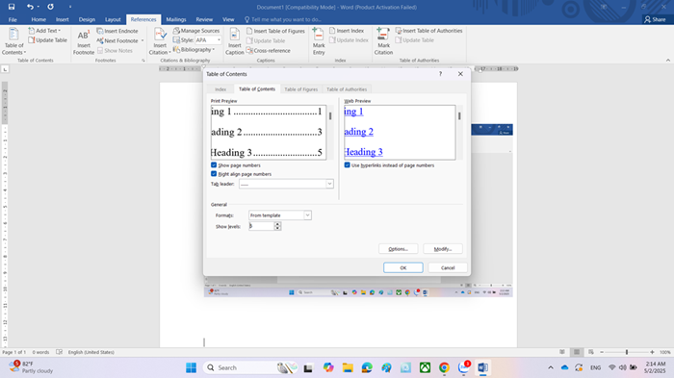This screenshot has height=378, width=674.
Task: Open Google Chrome from the taskbar
Action: click(x=444, y=367)
